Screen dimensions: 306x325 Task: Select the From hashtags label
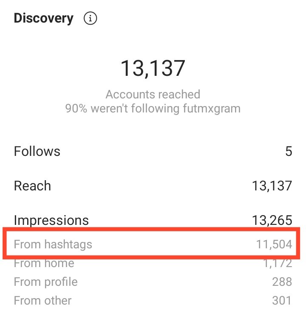pyautogui.click(x=53, y=244)
